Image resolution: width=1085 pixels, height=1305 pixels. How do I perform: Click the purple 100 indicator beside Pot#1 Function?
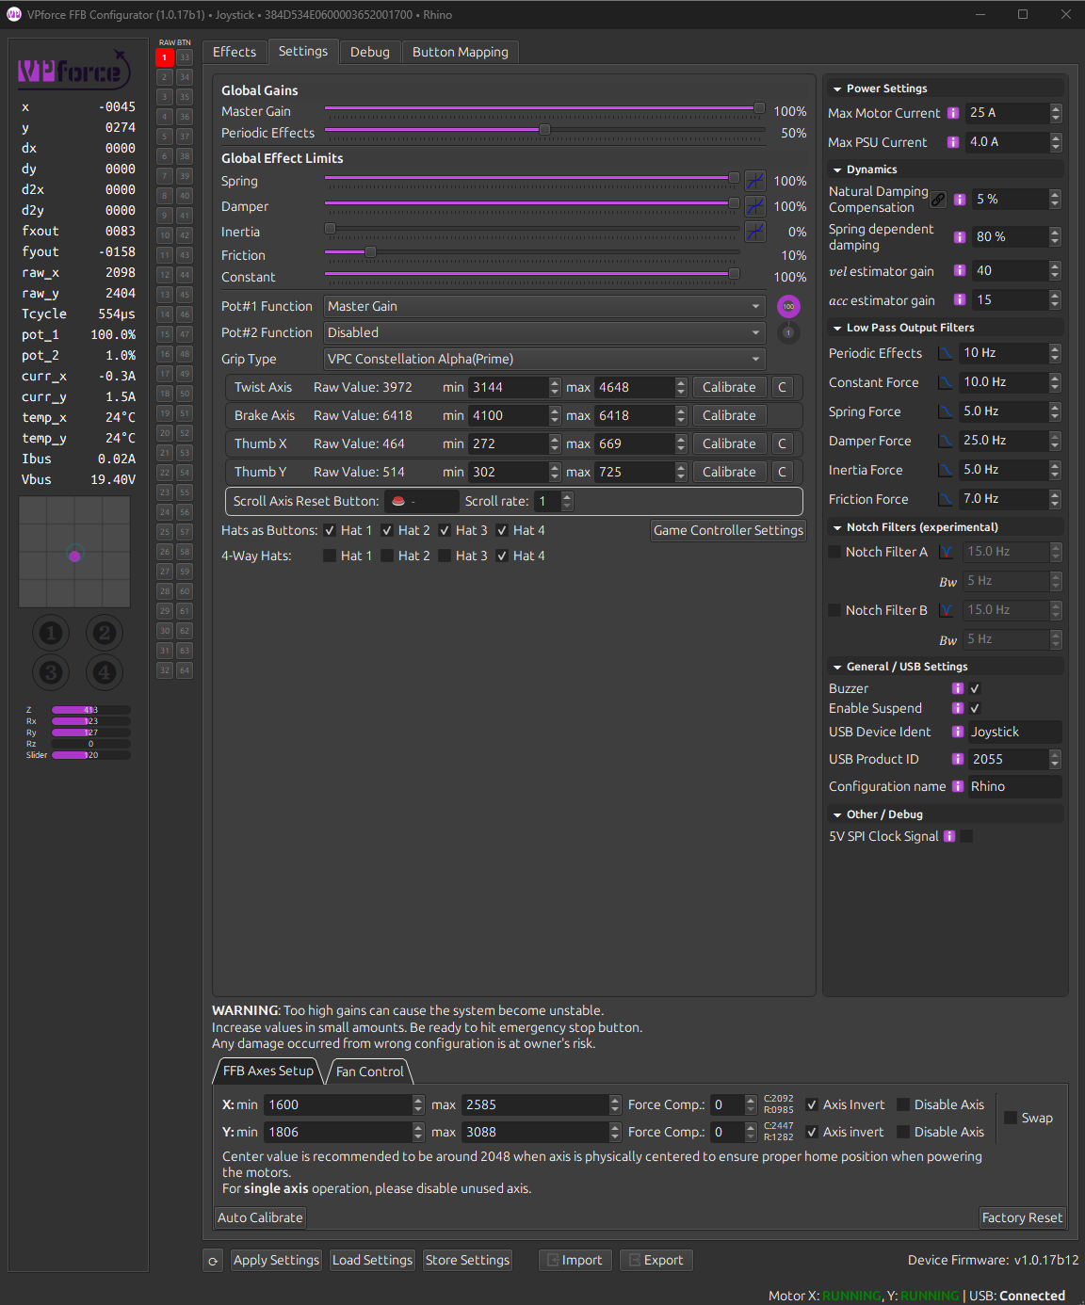coord(788,306)
